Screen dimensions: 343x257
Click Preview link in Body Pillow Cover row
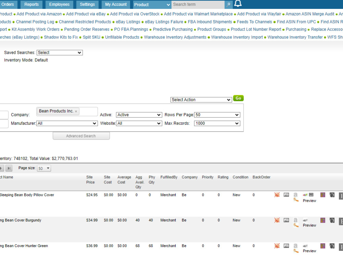[309, 200]
